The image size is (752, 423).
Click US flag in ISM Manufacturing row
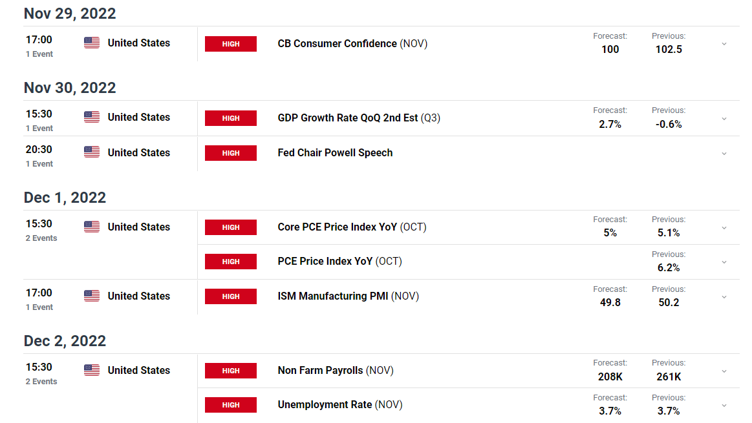(x=92, y=296)
